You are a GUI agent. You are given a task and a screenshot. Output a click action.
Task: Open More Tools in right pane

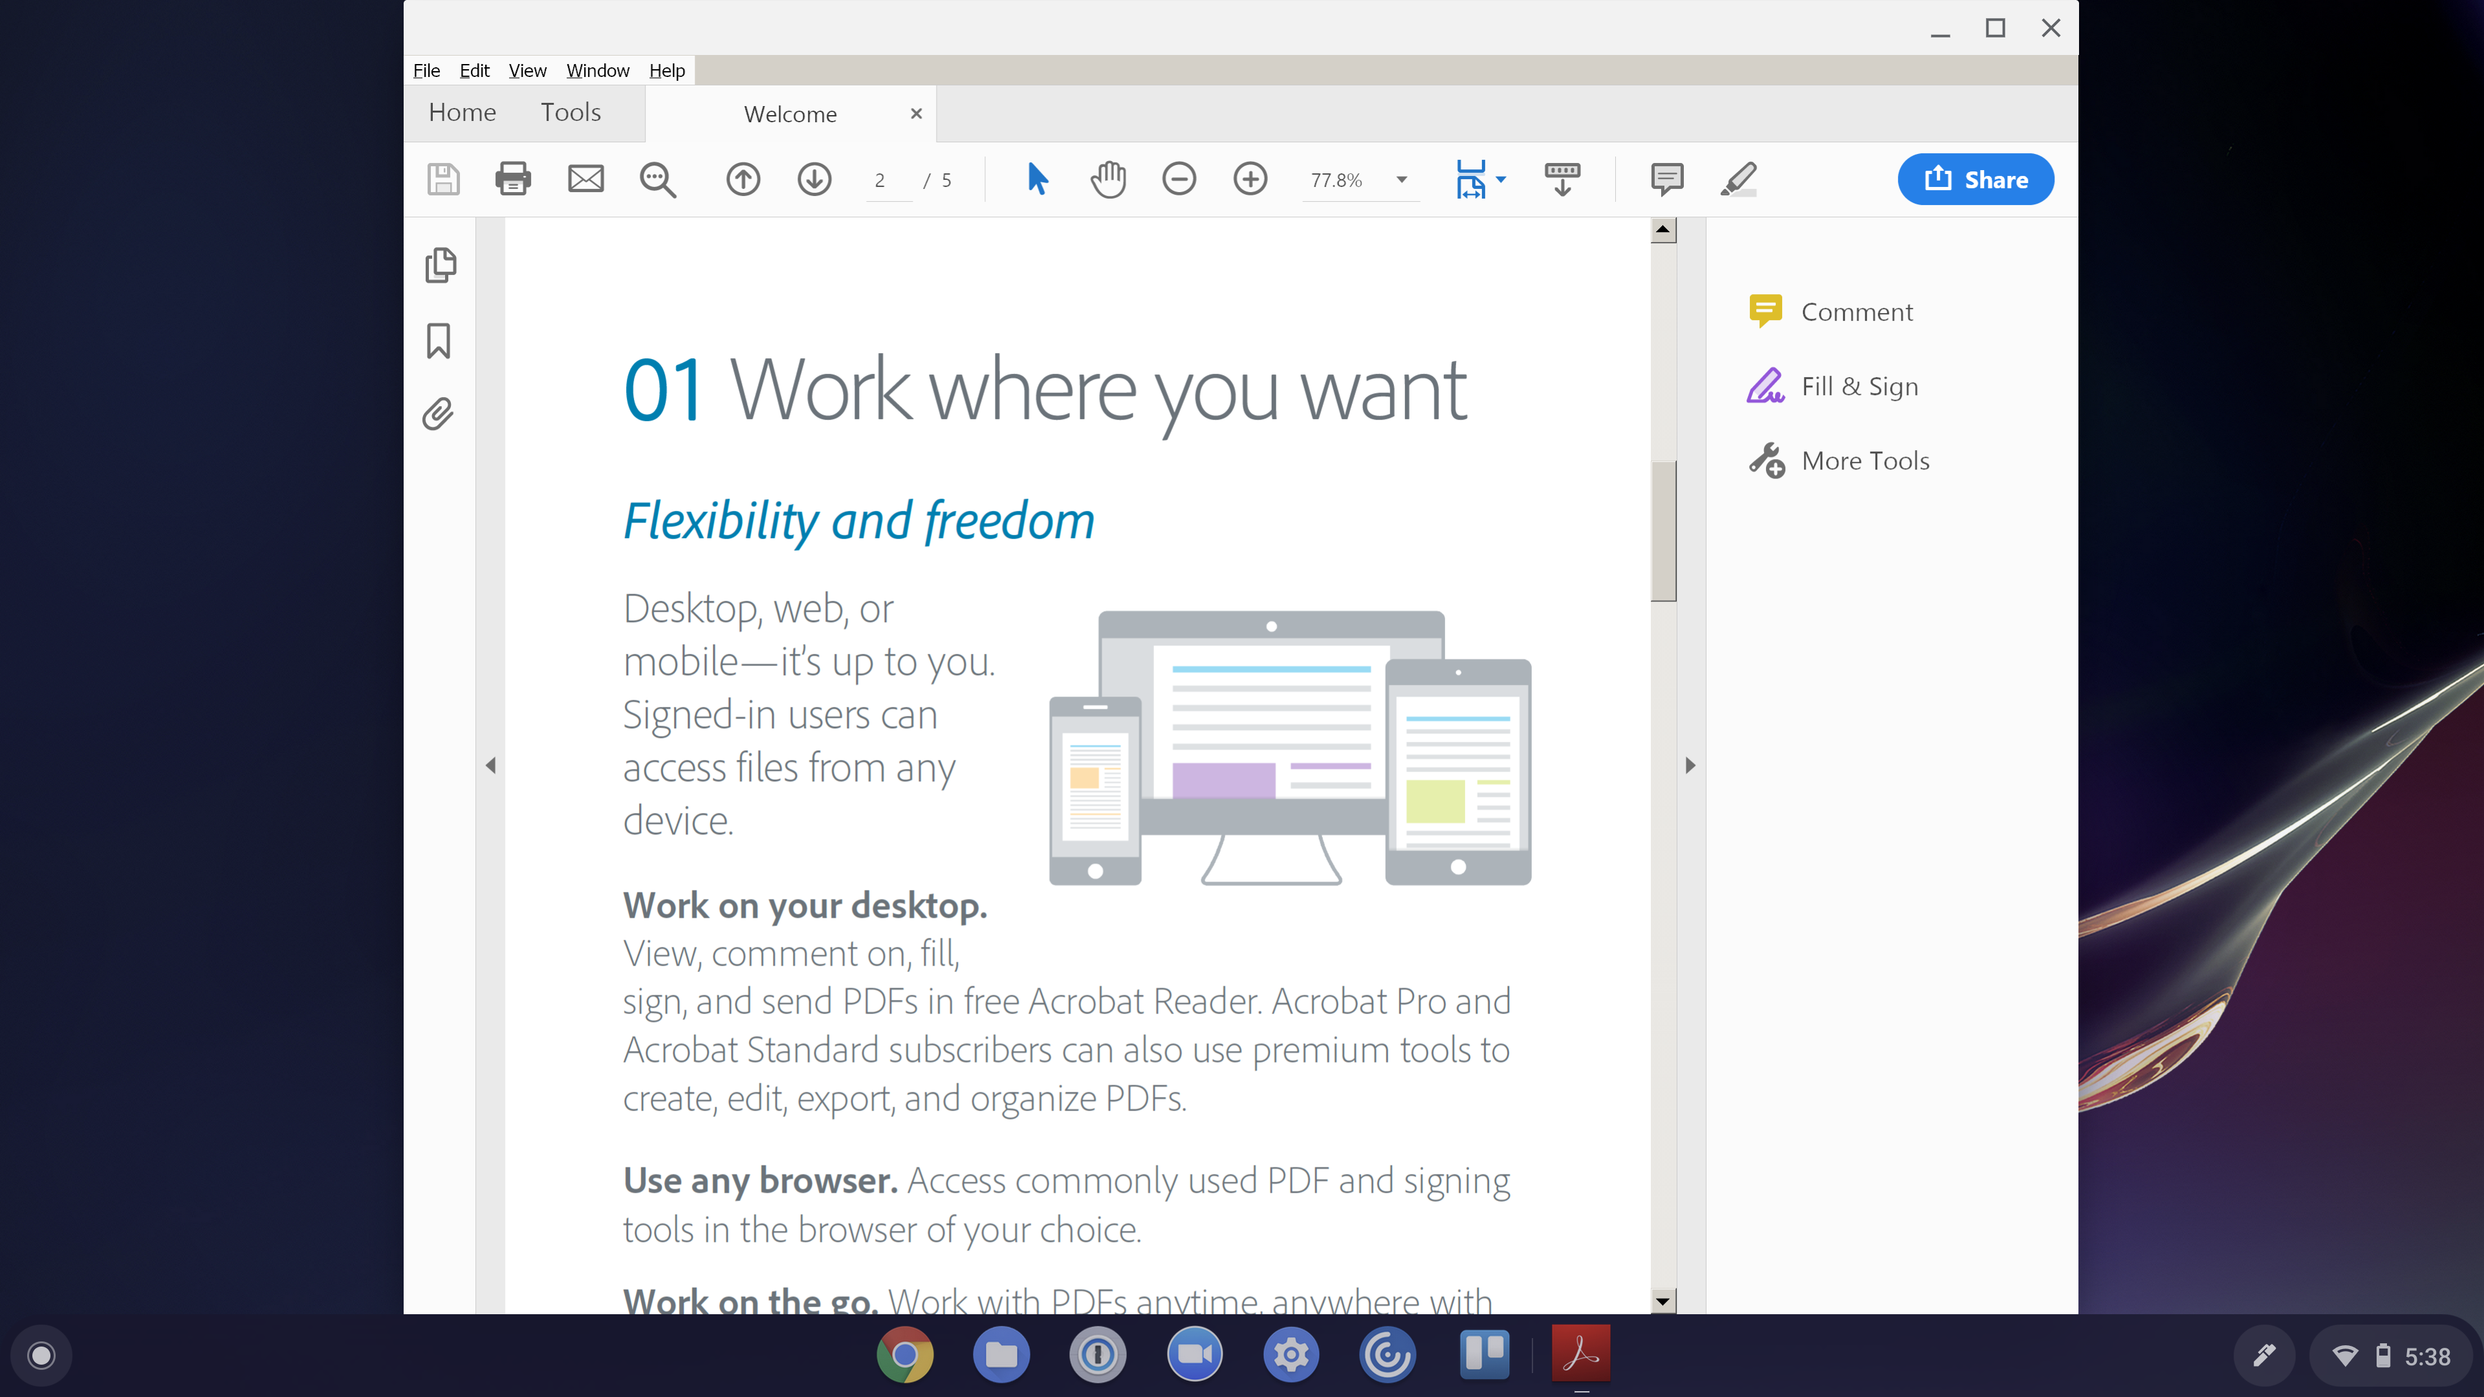point(1839,460)
